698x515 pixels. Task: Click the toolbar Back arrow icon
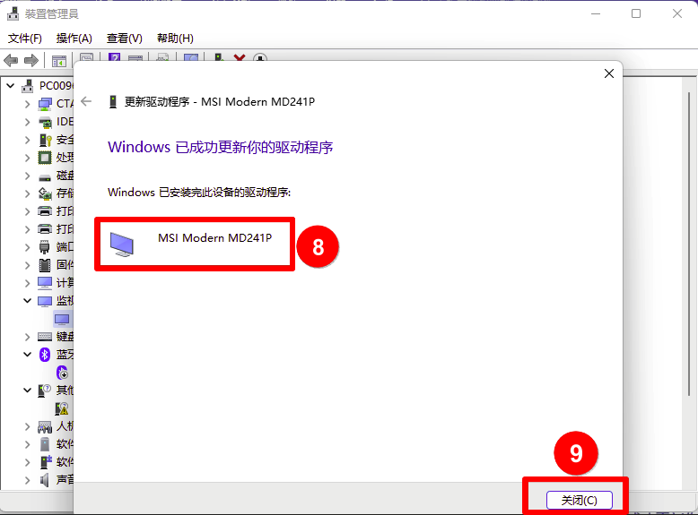pos(11,60)
